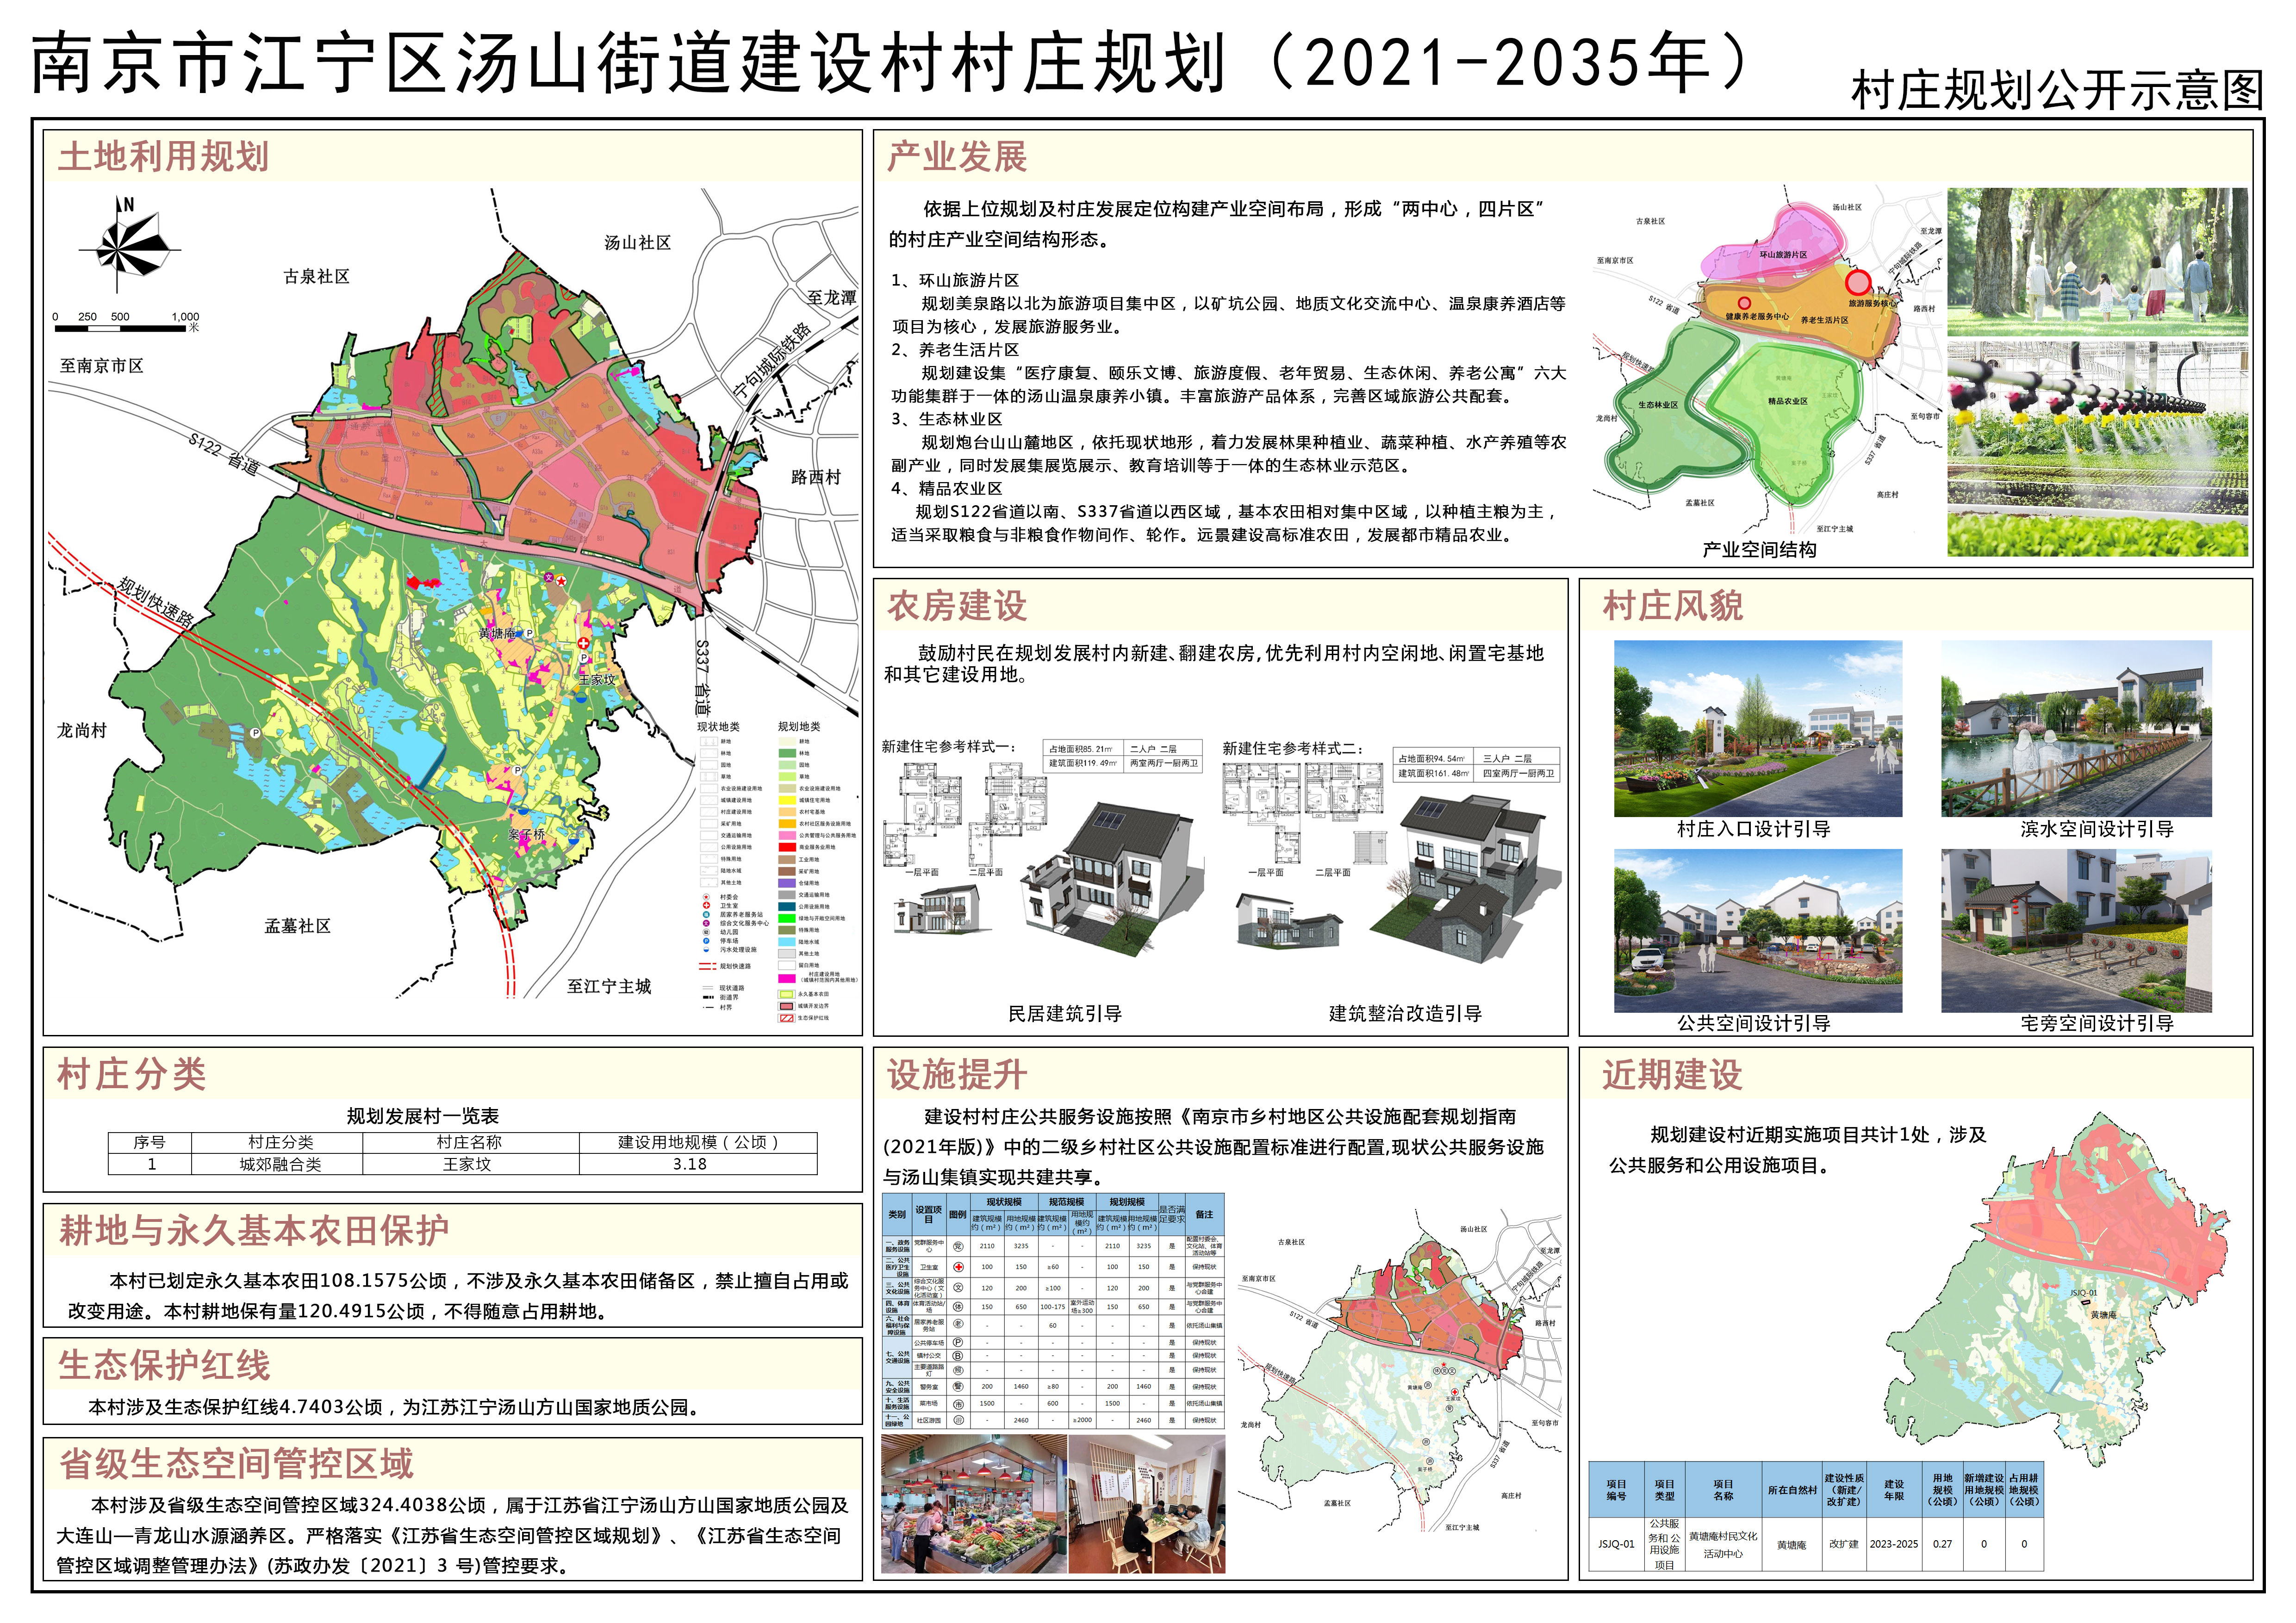The width and height of the screenshot is (2296, 1623).
Task: Click the 警 police room table icon
Action: coord(958,1387)
